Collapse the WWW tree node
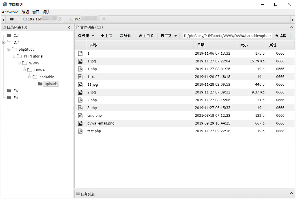296x199 pixels. tap(19, 63)
